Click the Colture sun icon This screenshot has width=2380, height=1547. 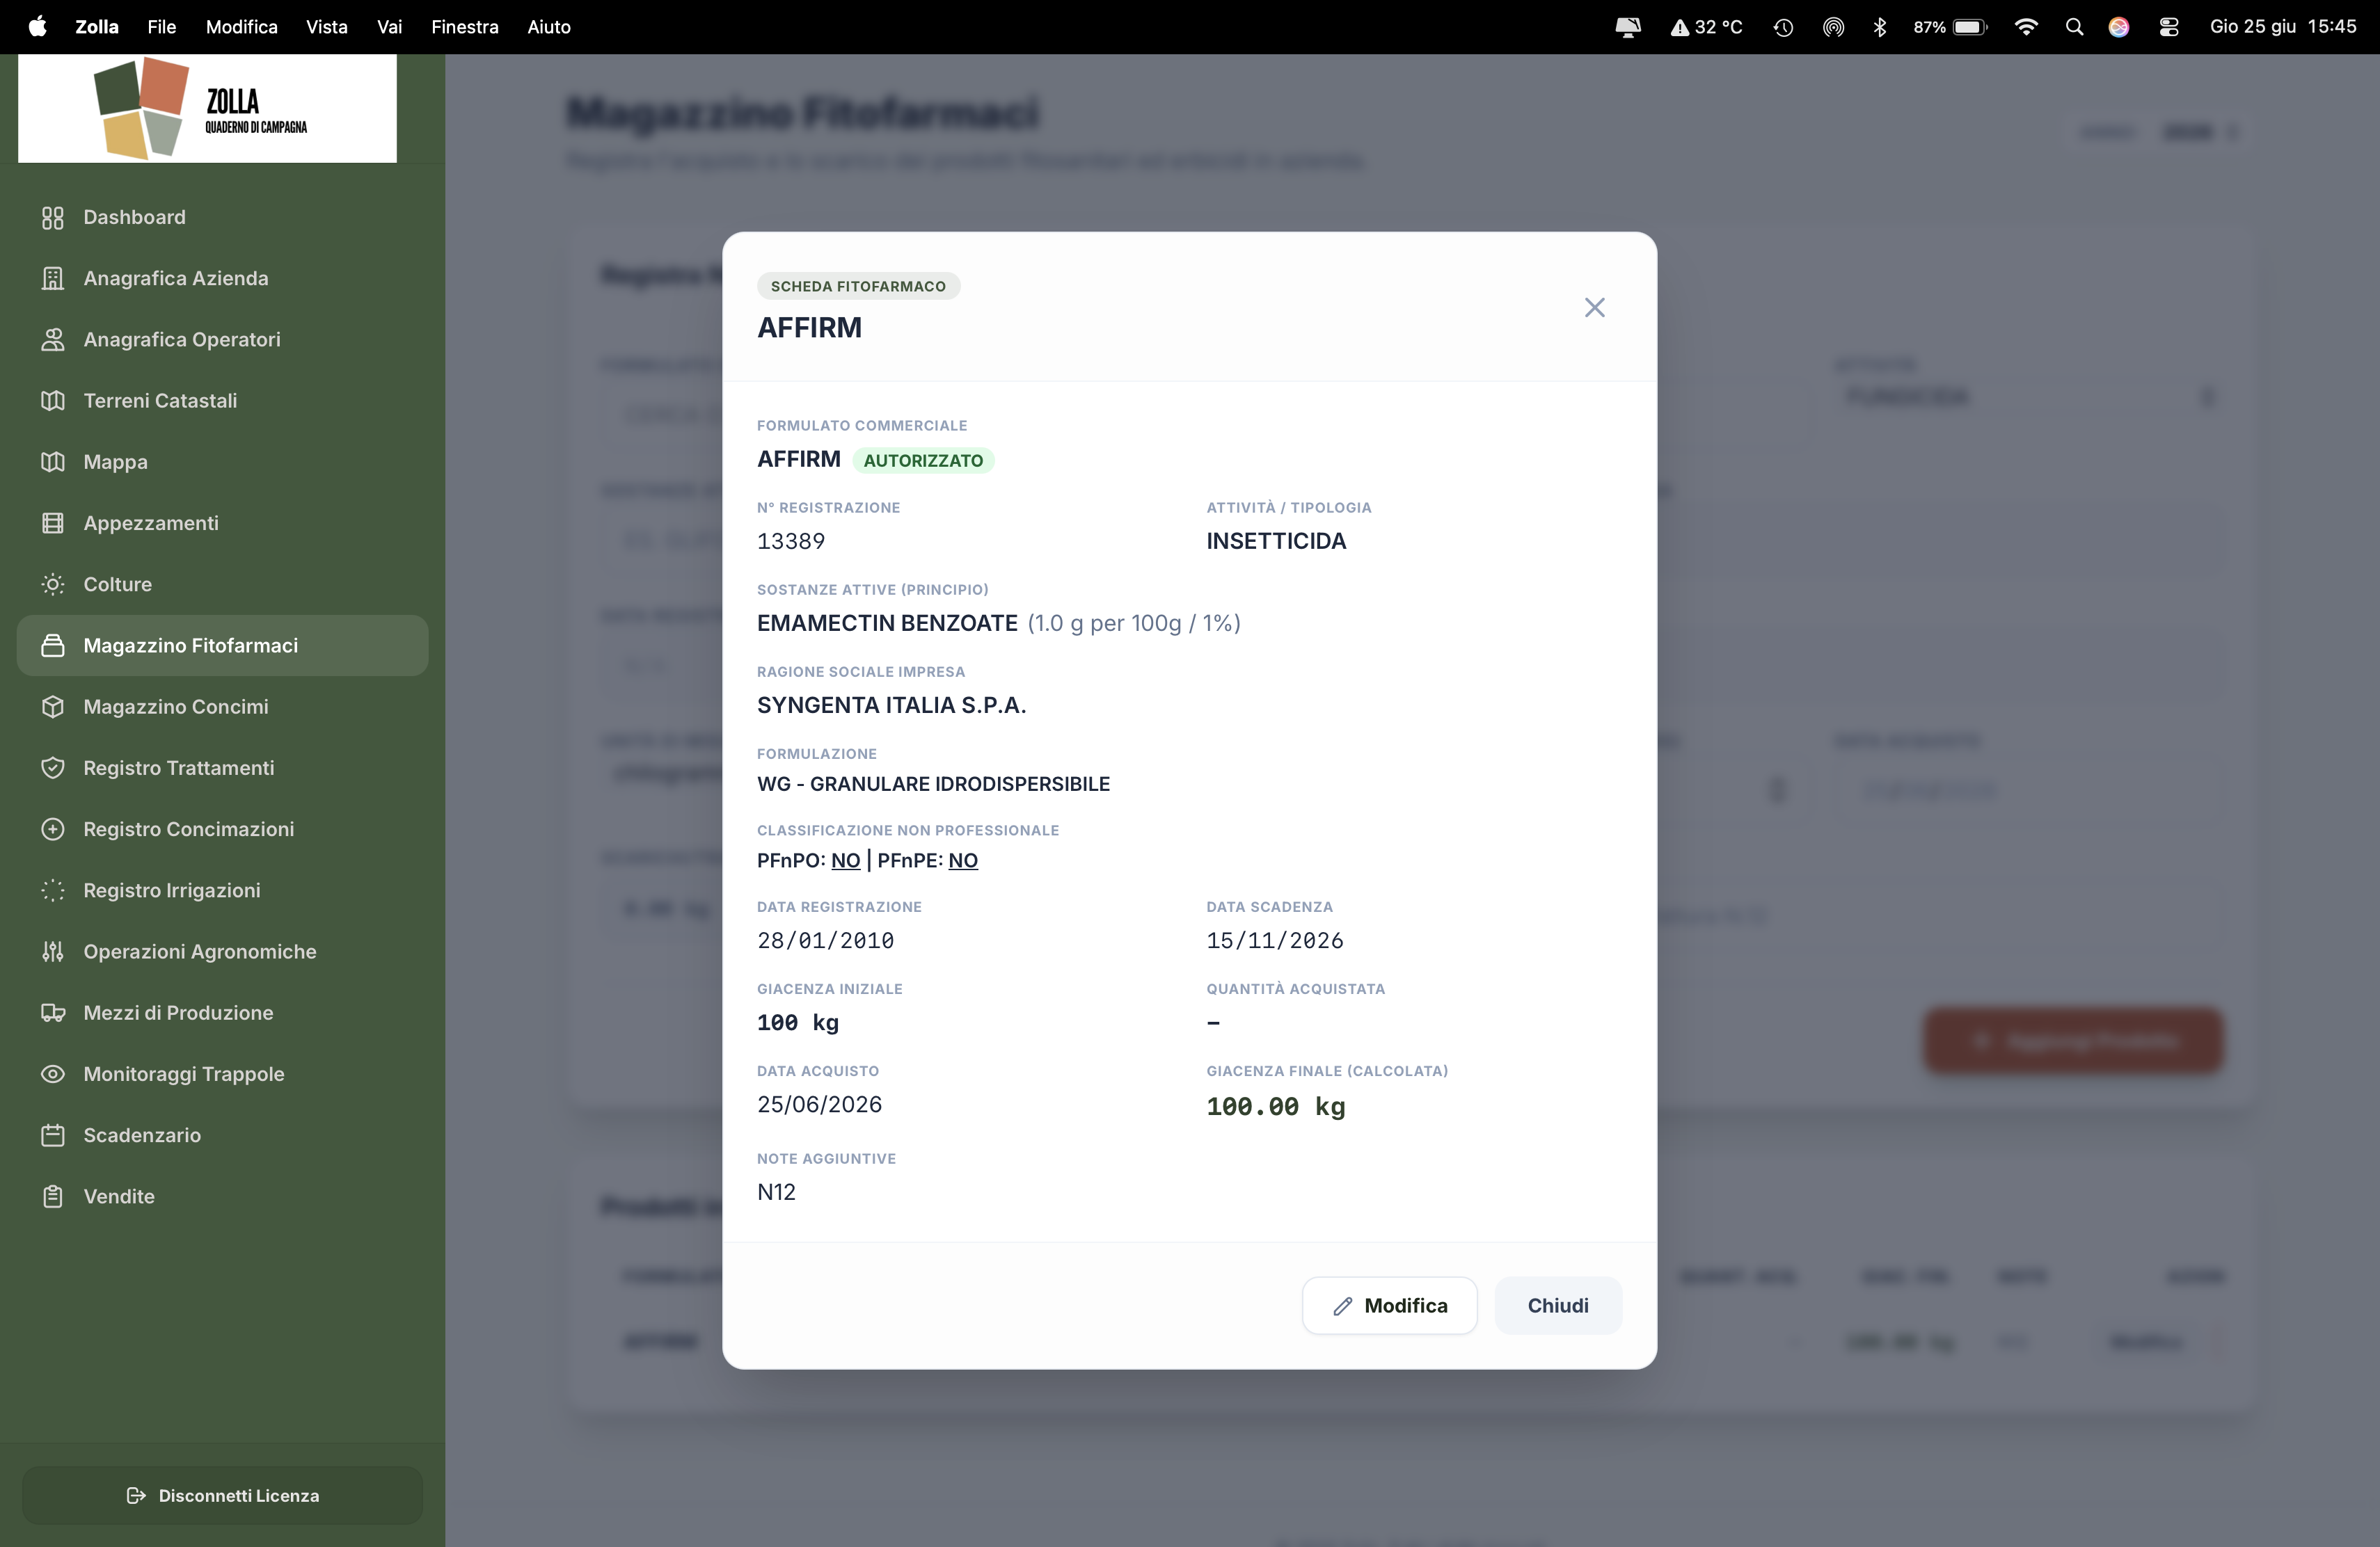(53, 584)
